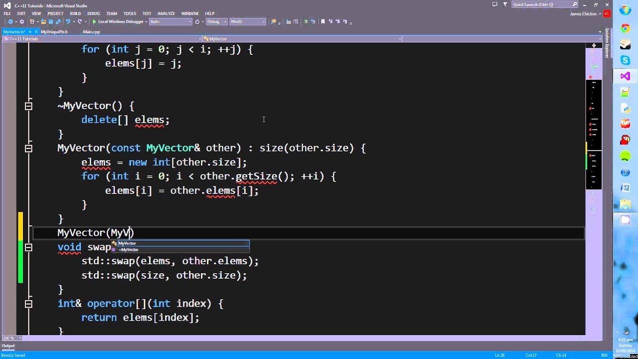Open the Solution Explorer side tab
The image size is (638, 359).
coord(607,43)
